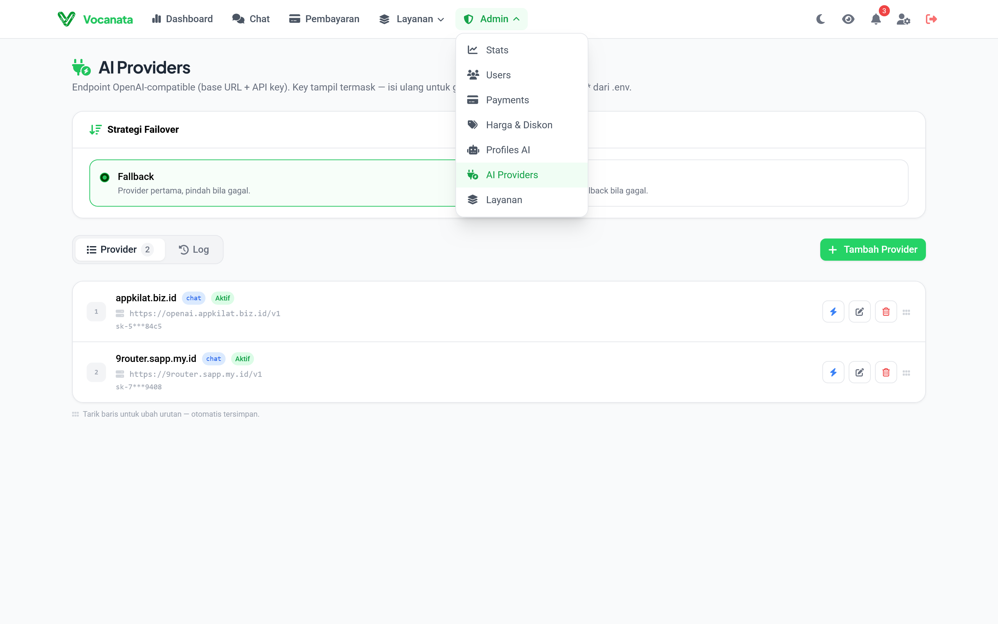Open Payments from Admin menu
Image resolution: width=998 pixels, height=624 pixels.
(x=522, y=100)
